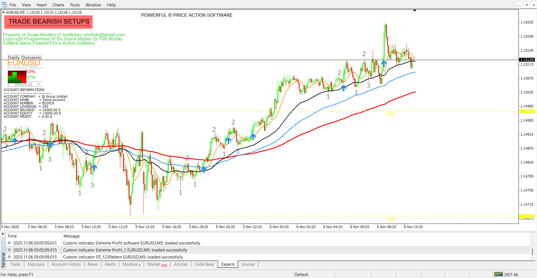Click the TRADE BEARISH SETUPS button
537x278 pixels.
[49, 22]
